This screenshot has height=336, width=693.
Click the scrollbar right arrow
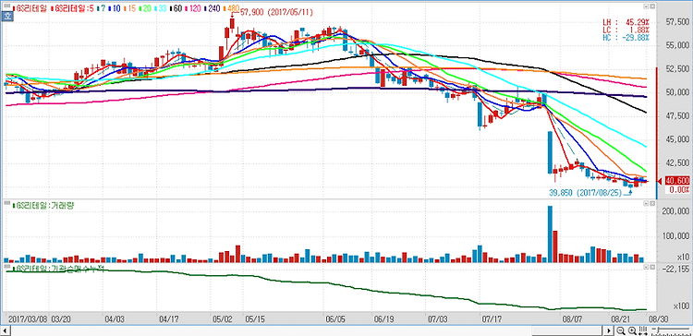609,330
